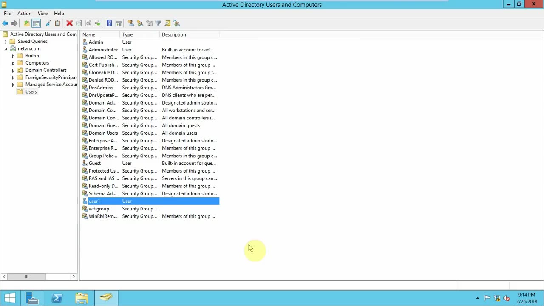Create a new organizational unit via toolbar icon
The image size is (544, 306).
click(x=149, y=23)
